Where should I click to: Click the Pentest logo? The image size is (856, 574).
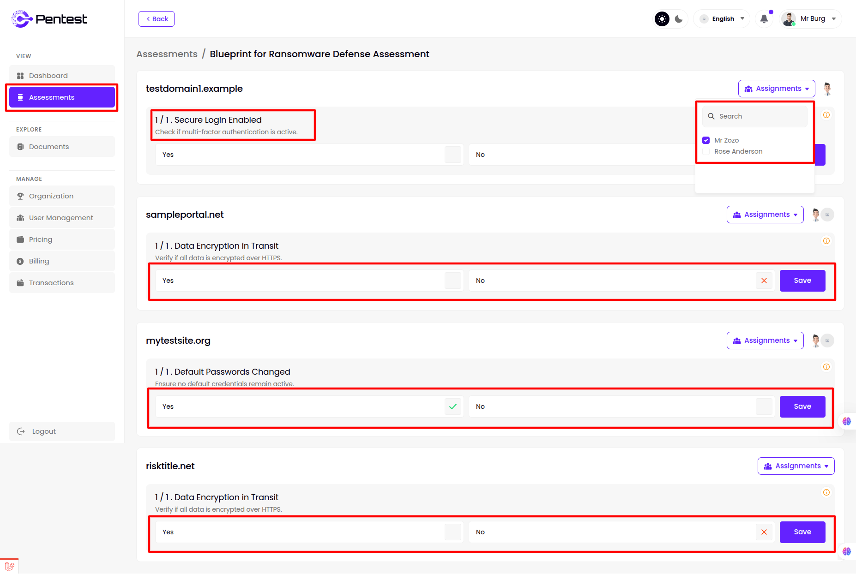[x=49, y=19]
